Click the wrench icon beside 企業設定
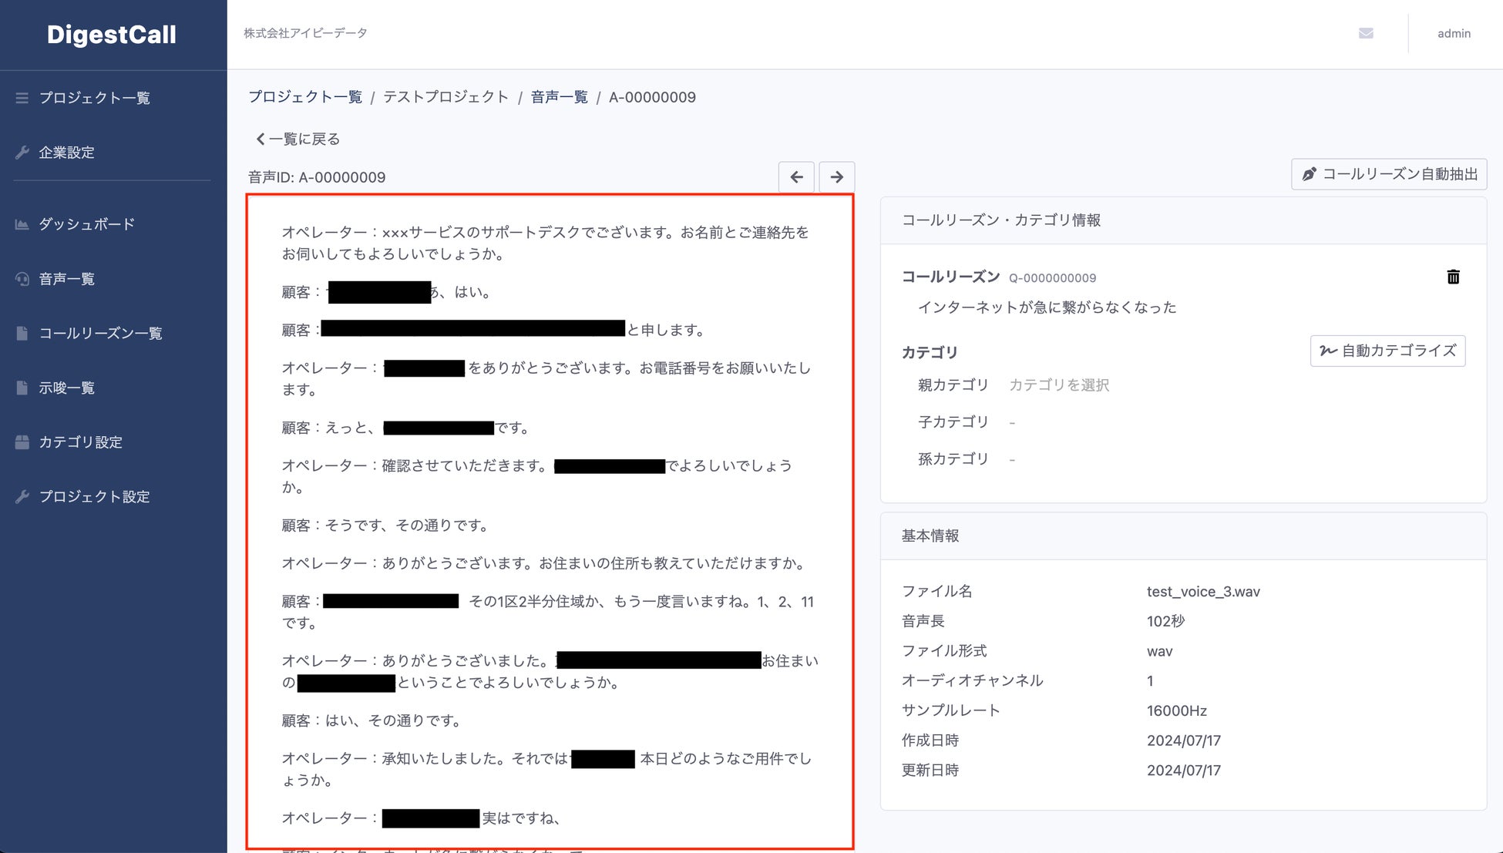 [x=22, y=153]
